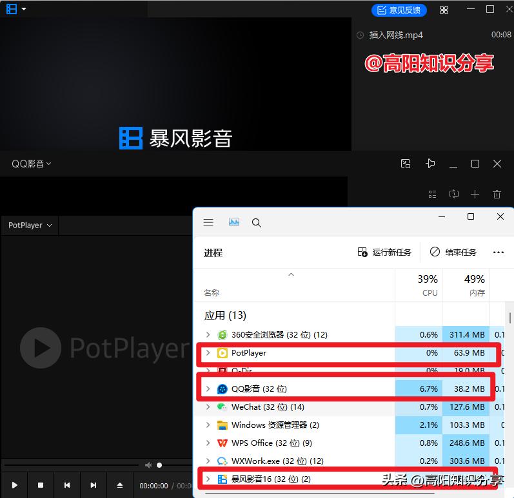Click the 311.4 MB memory cell
The height and width of the screenshot is (498, 514).
[466, 334]
